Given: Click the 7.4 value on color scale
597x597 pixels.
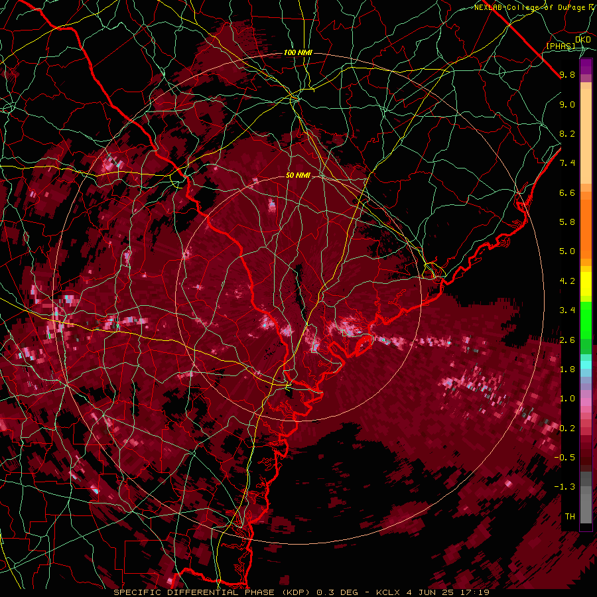Looking at the screenshot, I should click(x=567, y=163).
